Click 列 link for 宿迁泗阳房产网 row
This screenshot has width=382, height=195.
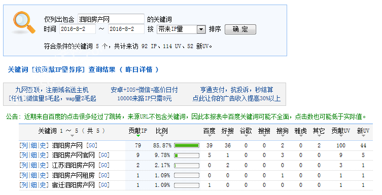click(x=24, y=185)
